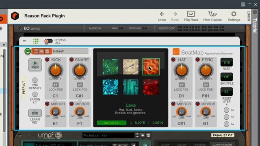Open Umpf patch browser folder icon
Screen dimensions: 260x146
143,135
